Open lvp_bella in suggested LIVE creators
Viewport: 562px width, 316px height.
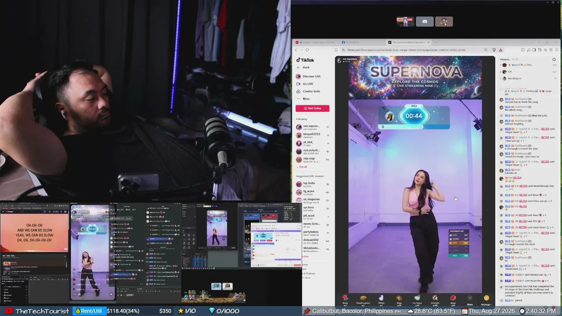pos(313,184)
